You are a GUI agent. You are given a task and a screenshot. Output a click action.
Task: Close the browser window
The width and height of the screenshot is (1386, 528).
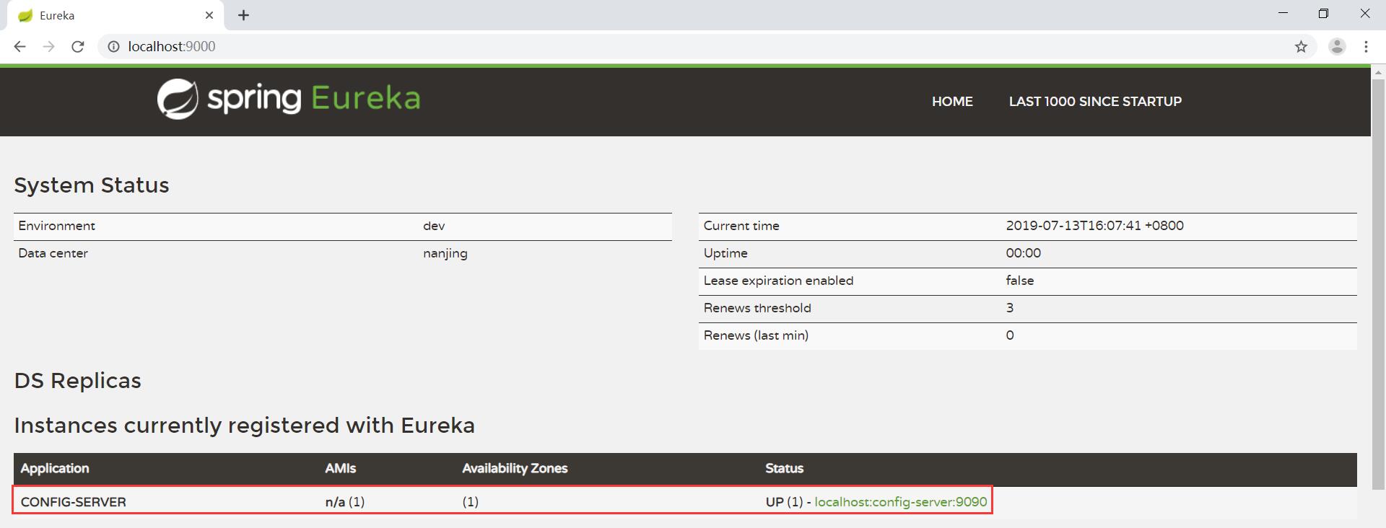pyautogui.click(x=1364, y=14)
